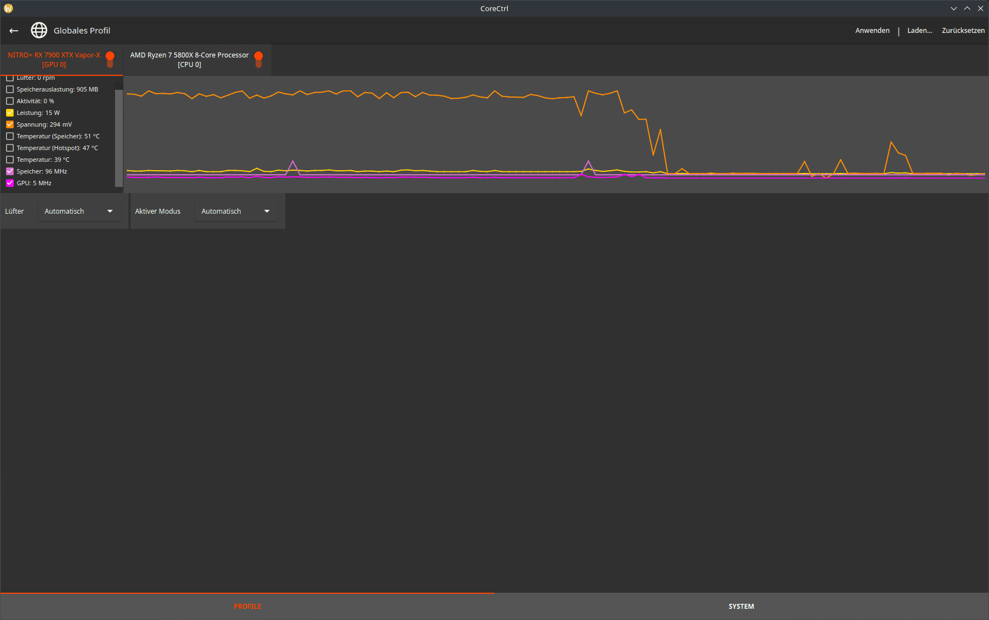
Task: Select NITRO+ RX 7900 XTX GPU tab
Action: coord(61,60)
